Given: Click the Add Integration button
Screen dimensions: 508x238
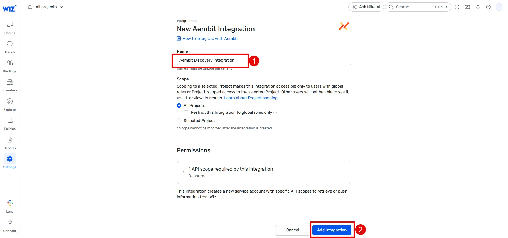Looking at the screenshot, I should pos(332,230).
